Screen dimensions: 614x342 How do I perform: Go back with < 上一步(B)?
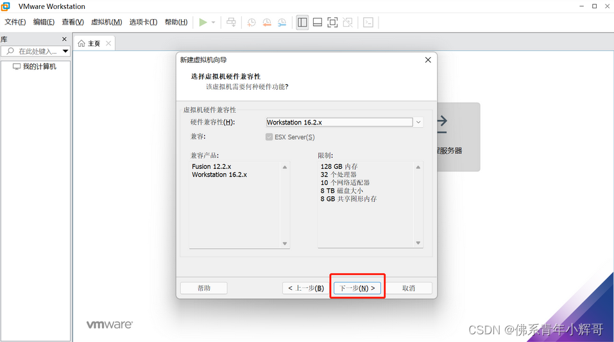click(x=306, y=288)
